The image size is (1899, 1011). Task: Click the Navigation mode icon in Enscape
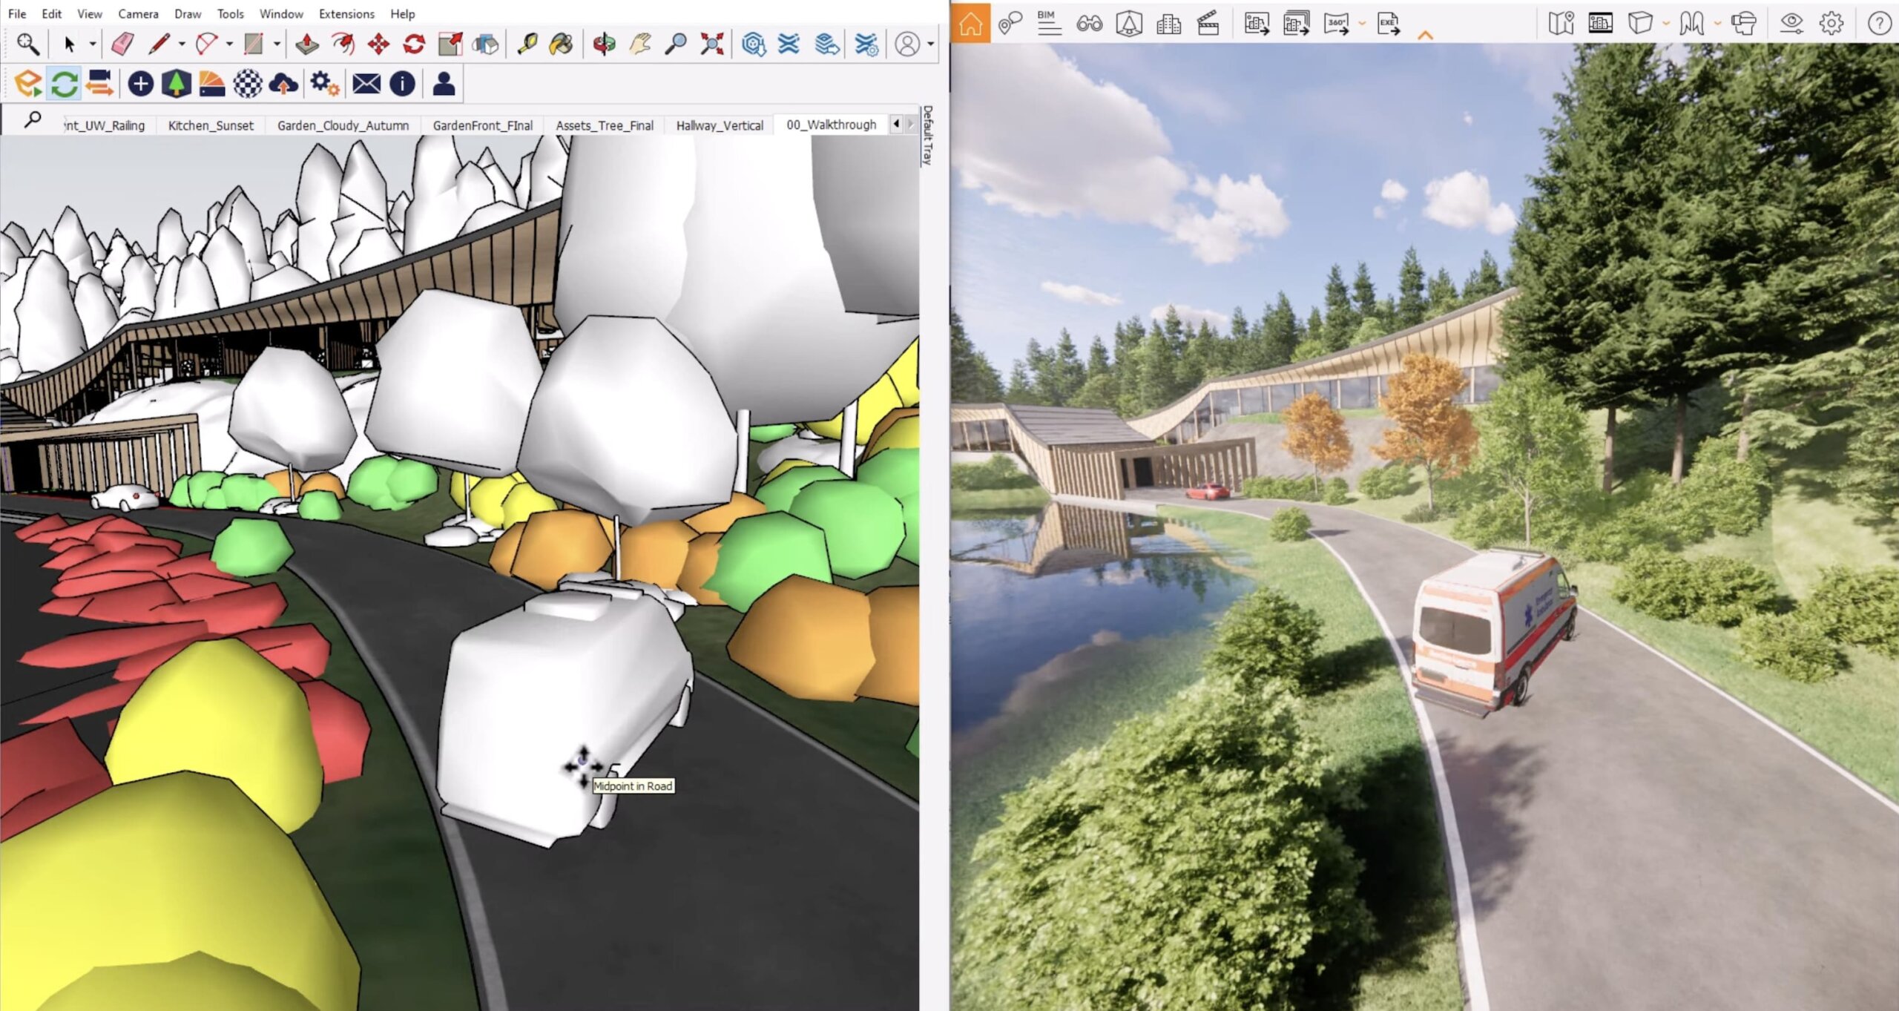(x=1691, y=24)
